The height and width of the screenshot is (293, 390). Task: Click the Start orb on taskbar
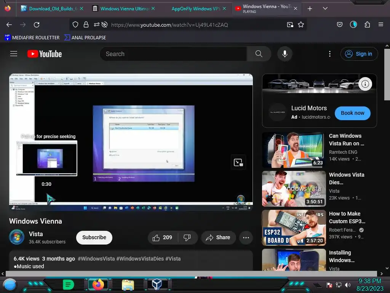point(10,285)
